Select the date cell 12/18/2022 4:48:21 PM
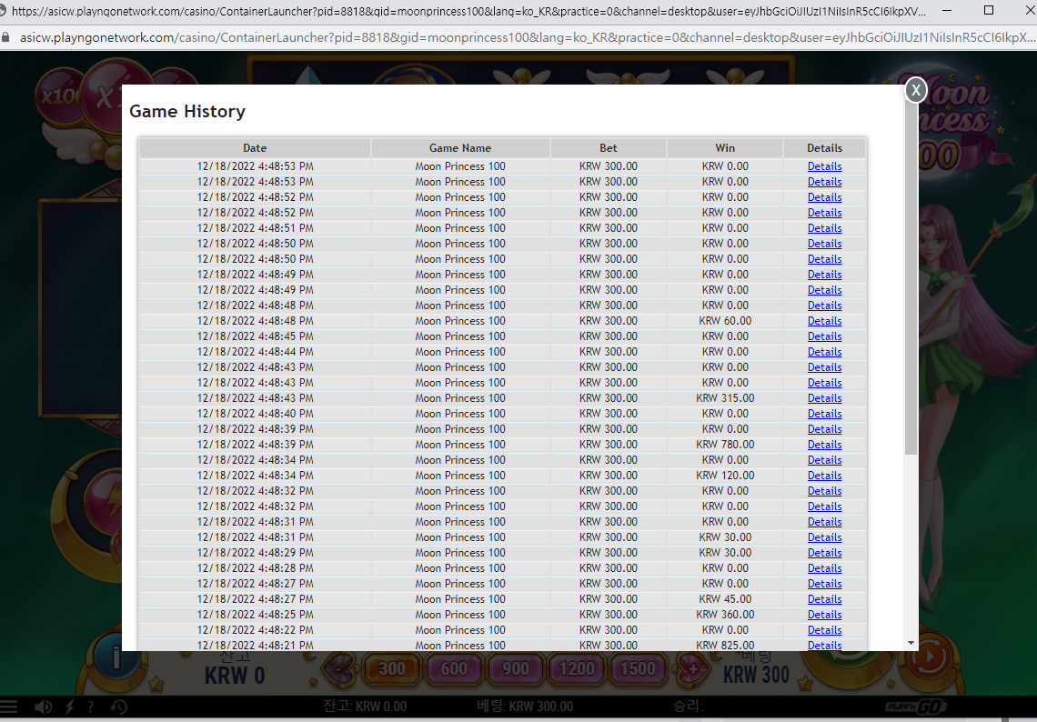 (255, 646)
